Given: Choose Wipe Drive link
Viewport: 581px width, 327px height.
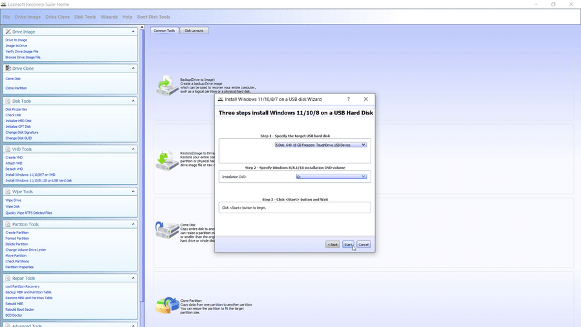Looking at the screenshot, I should [x=14, y=200].
